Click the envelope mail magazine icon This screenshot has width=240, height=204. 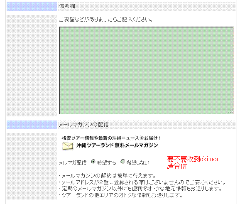(68, 146)
